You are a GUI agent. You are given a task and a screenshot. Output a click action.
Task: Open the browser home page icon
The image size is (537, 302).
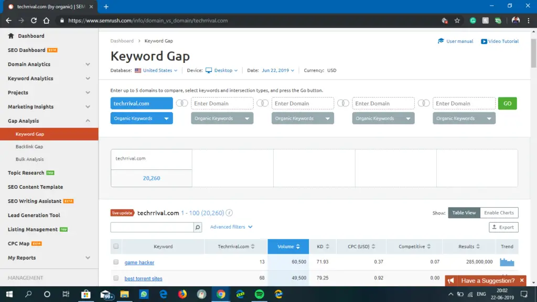click(x=46, y=20)
